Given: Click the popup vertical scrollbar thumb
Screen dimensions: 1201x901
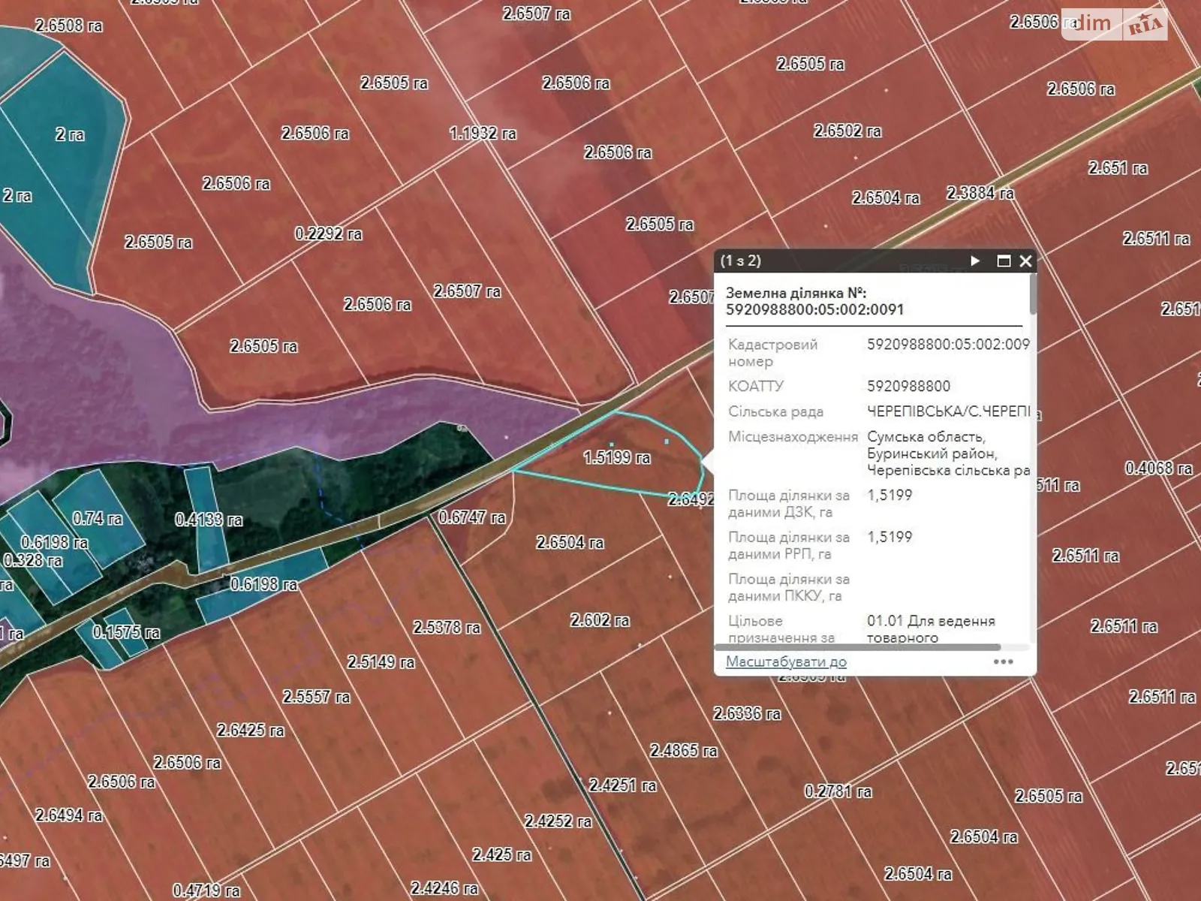Looking at the screenshot, I should (x=1033, y=294).
